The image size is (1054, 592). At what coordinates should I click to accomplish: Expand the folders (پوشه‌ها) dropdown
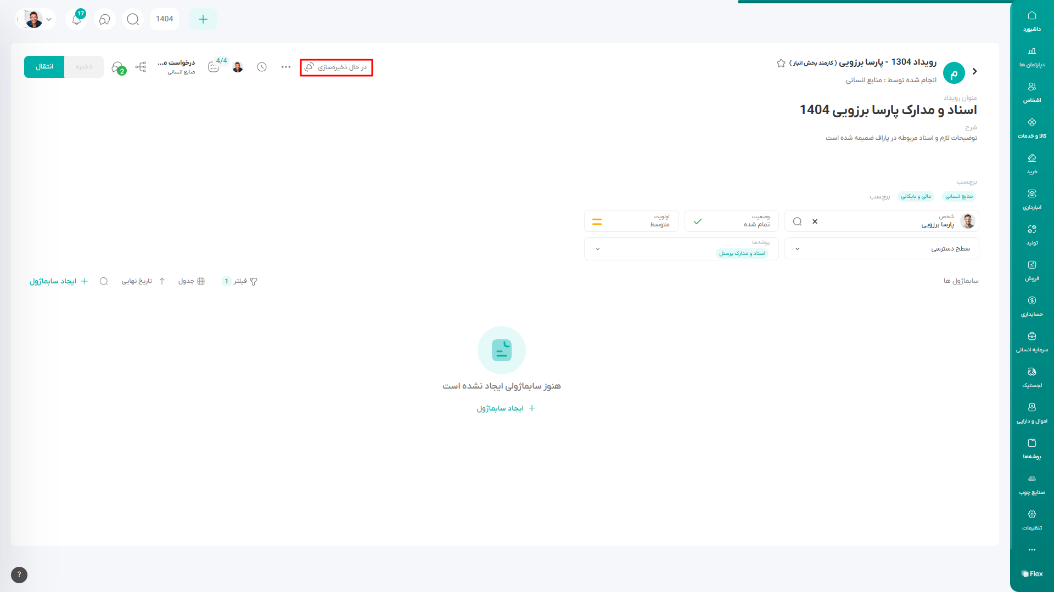click(x=598, y=249)
